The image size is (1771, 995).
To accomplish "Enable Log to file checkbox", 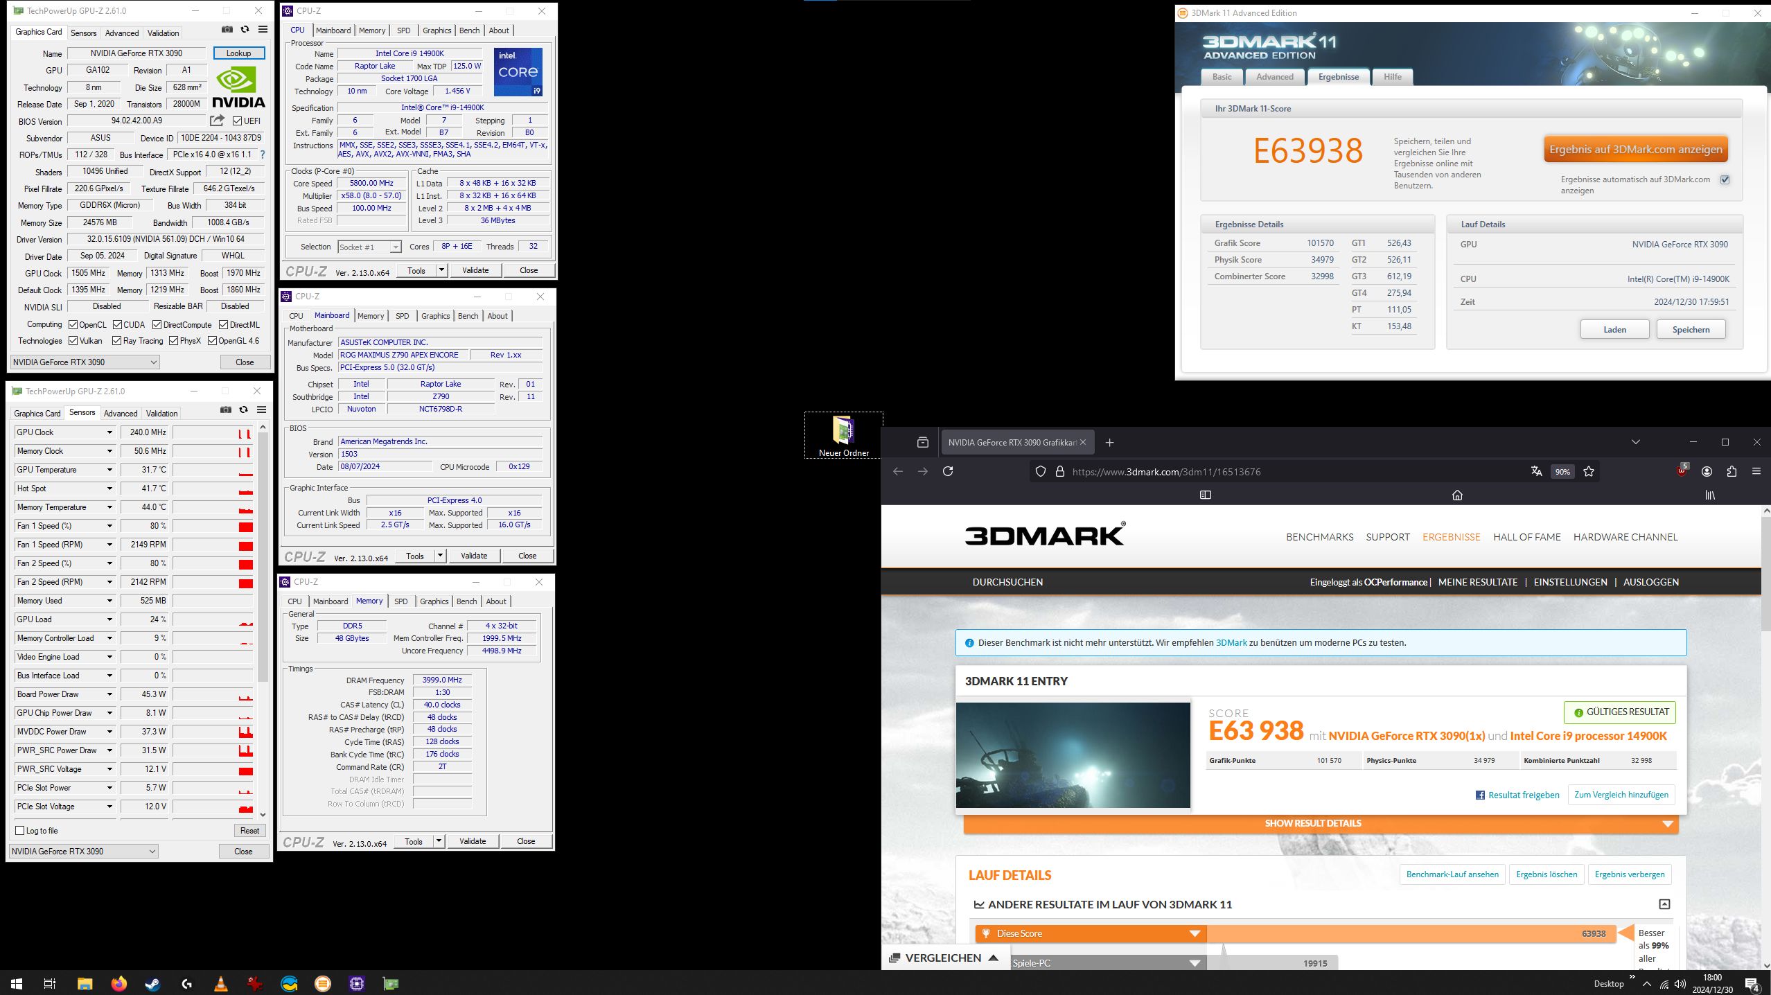I will click(20, 830).
